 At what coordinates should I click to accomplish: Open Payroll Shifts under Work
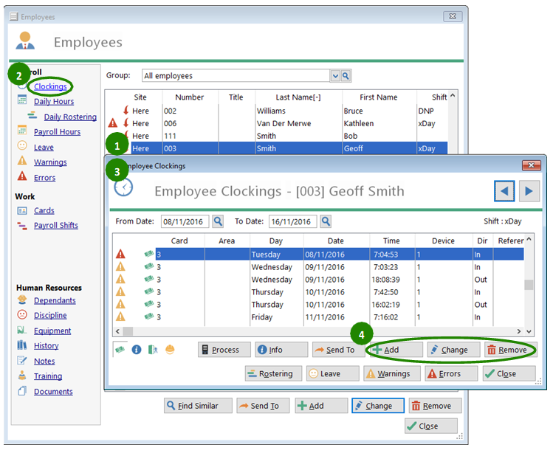click(x=55, y=226)
